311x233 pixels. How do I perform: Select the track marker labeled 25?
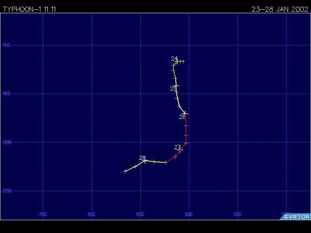click(x=176, y=86)
